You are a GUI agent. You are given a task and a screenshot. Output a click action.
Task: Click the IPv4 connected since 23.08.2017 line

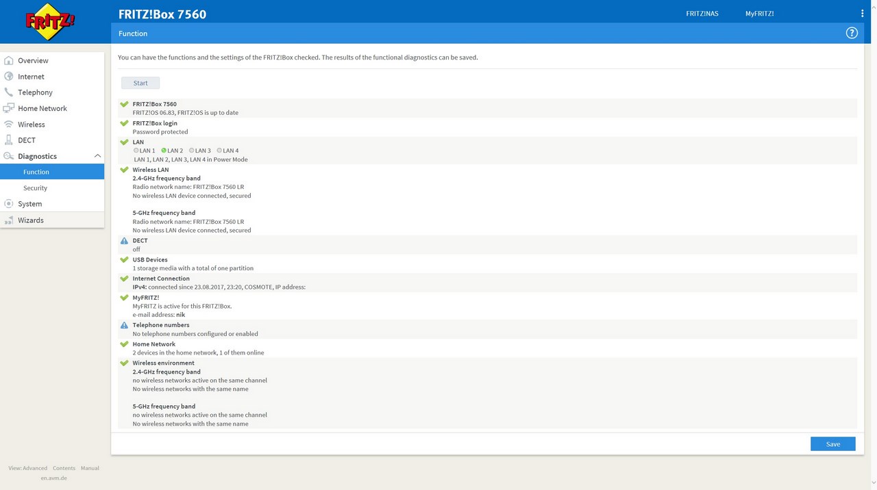[x=219, y=287]
